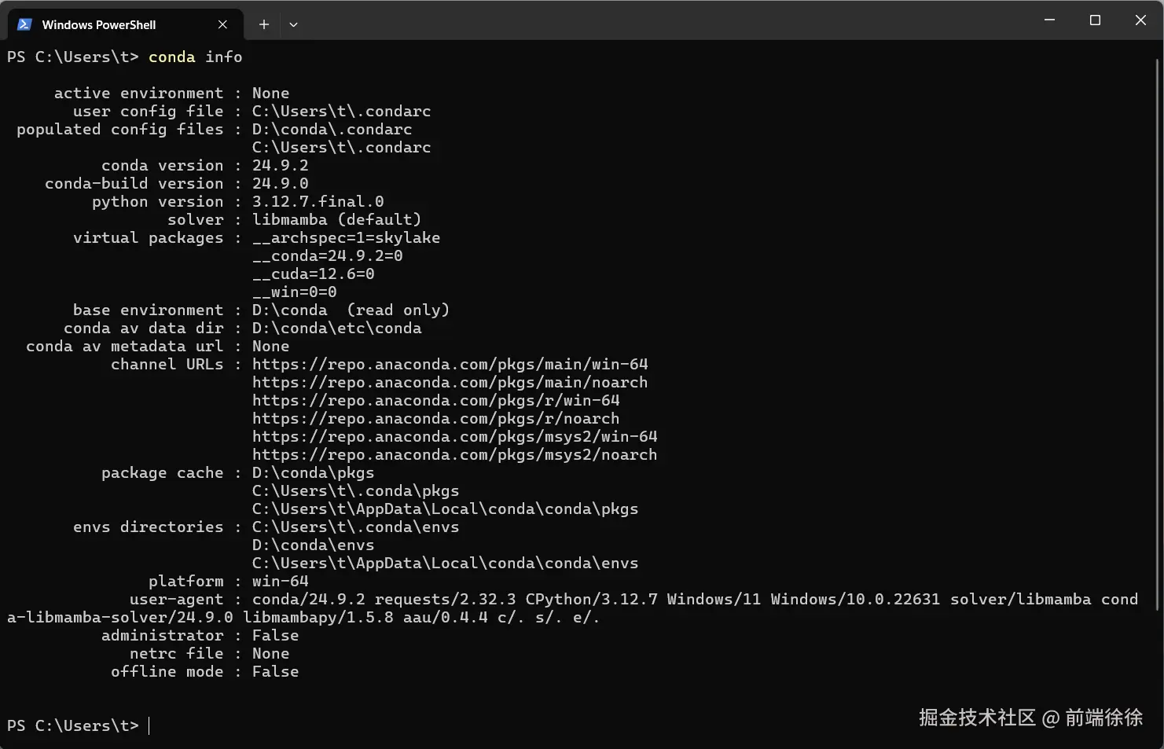Click conda version value 24.9.2
The image size is (1164, 749).
(281, 165)
